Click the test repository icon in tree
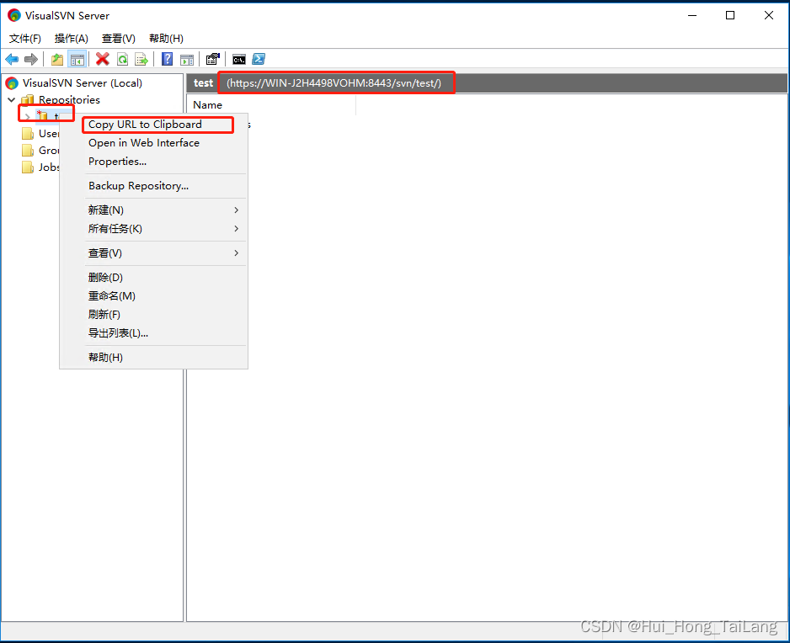Viewport: 790px width, 643px height. pyautogui.click(x=42, y=116)
